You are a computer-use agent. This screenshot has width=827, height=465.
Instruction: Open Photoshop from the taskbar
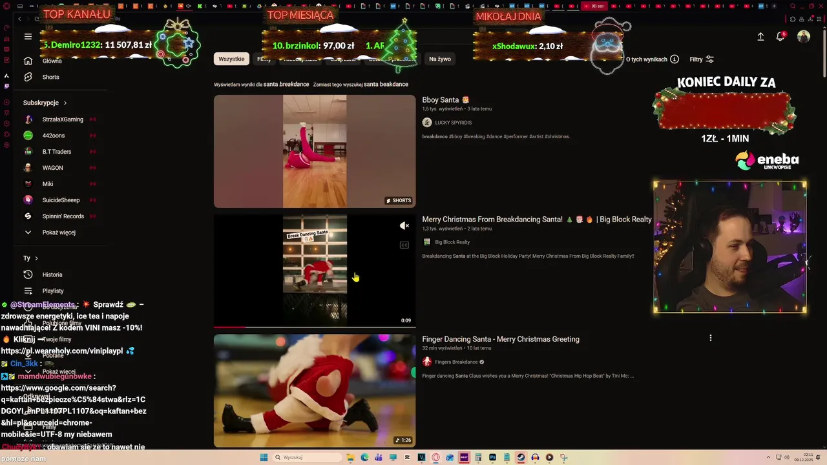pos(492,457)
